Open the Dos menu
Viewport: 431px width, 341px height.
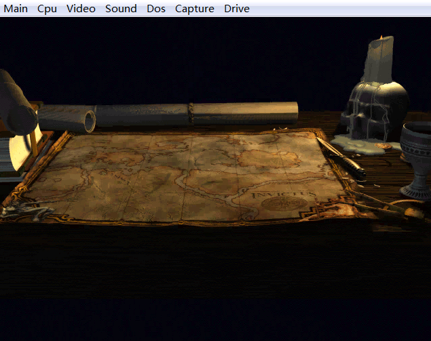coord(156,9)
